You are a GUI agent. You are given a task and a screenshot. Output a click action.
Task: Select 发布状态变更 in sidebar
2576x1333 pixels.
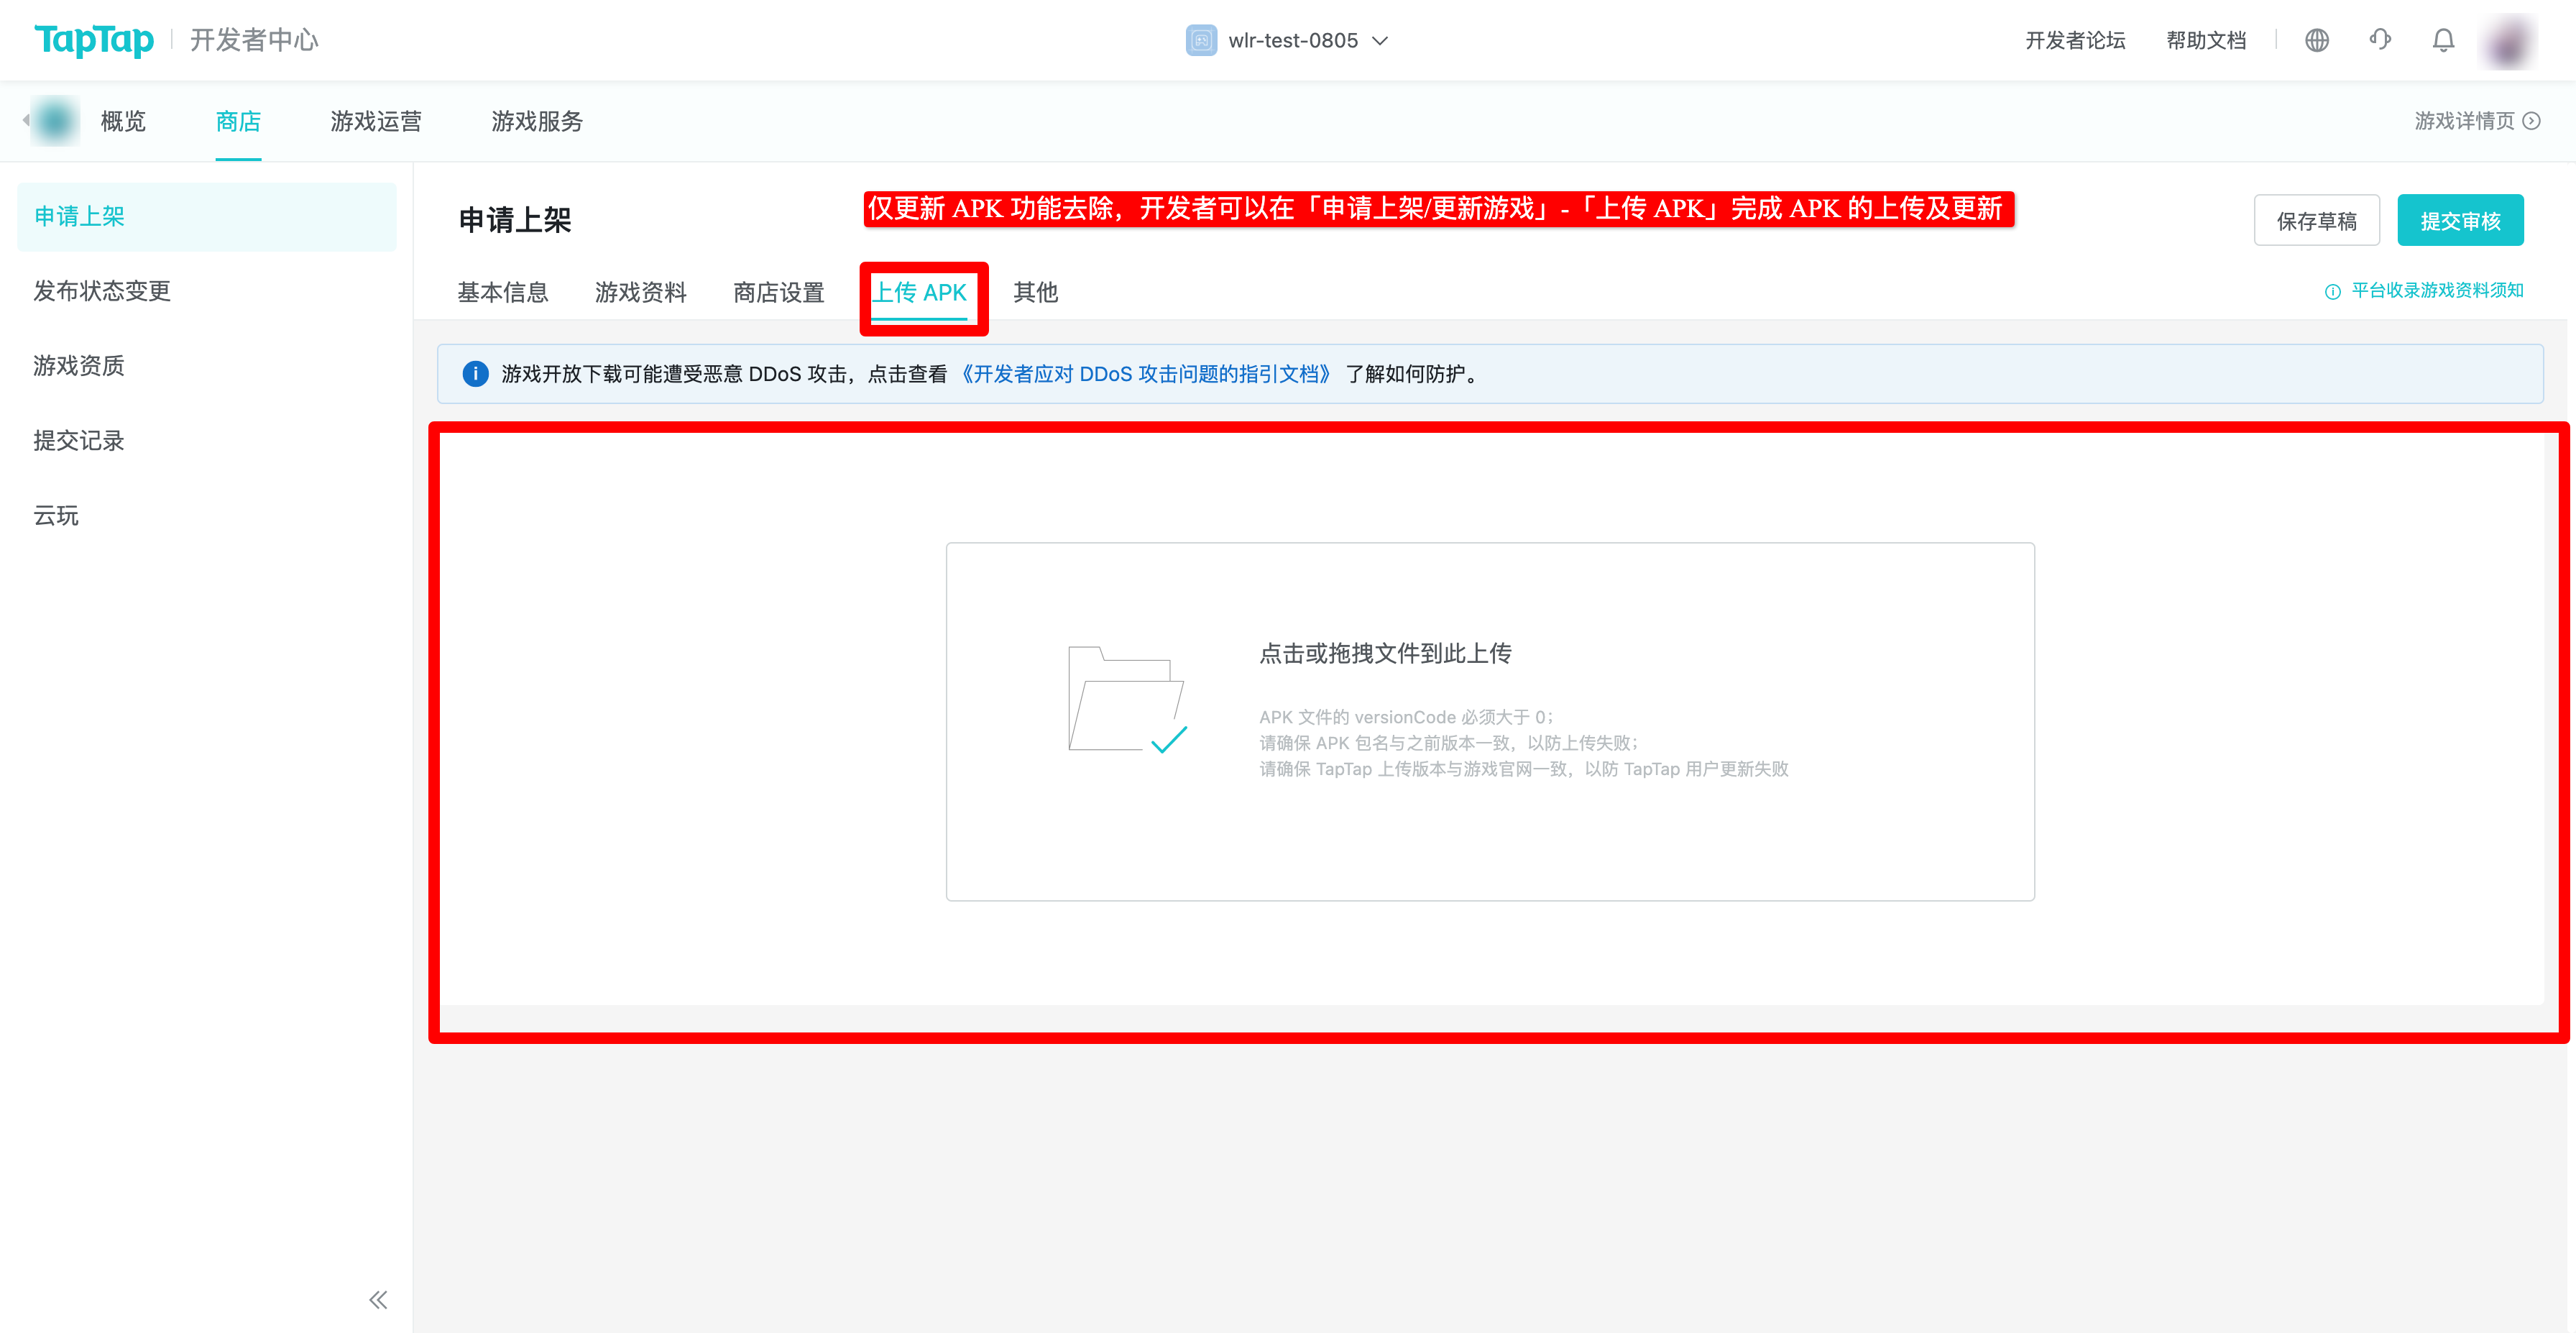[102, 291]
